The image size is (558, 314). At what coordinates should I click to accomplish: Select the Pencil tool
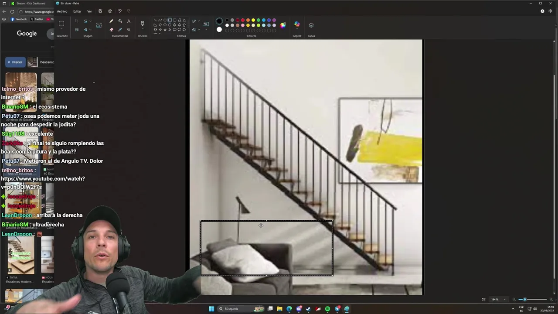[x=111, y=21]
